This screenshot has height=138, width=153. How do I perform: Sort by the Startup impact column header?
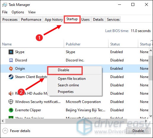click(x=146, y=44)
